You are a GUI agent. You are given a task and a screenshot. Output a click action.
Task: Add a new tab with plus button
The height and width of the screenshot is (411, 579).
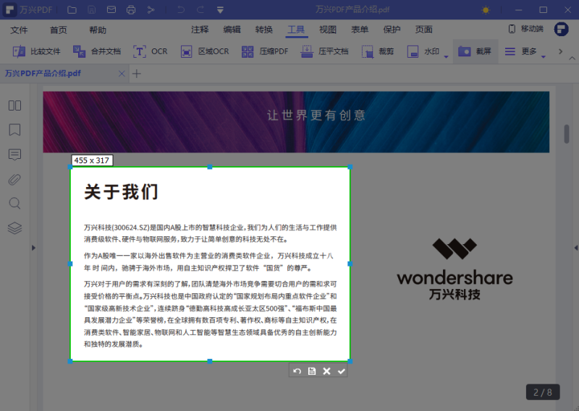[x=137, y=74]
